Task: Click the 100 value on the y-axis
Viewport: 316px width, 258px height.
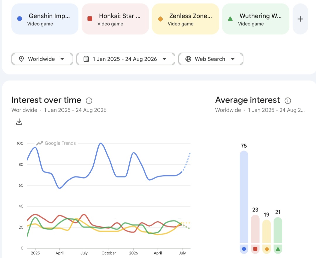Action: click(20, 143)
